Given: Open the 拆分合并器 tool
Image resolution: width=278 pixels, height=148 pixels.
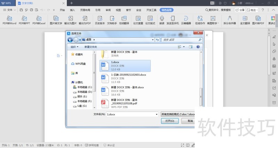Looking at the screenshot, I should pos(230,20).
